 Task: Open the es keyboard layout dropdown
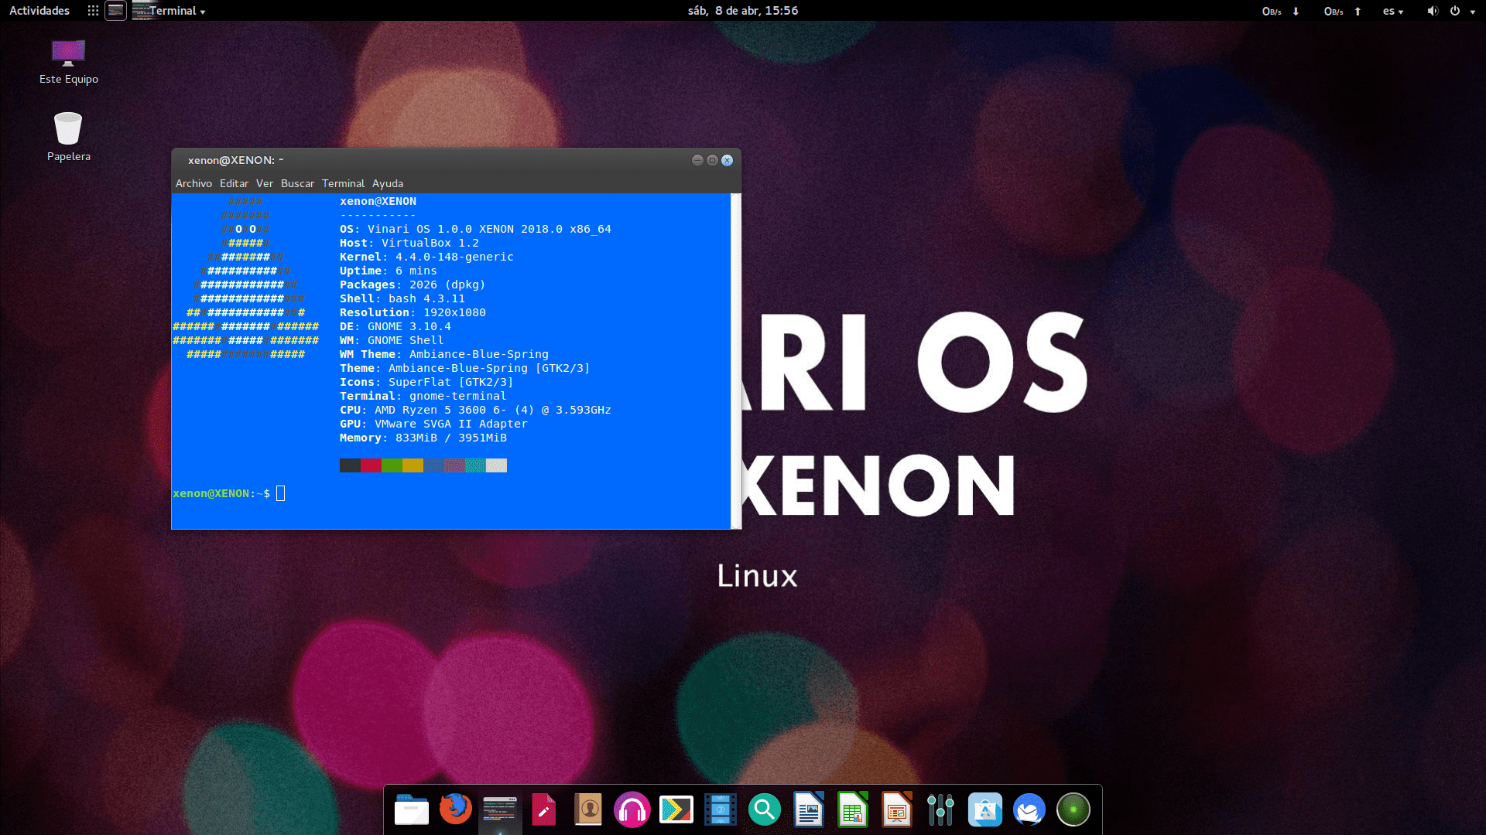point(1393,11)
